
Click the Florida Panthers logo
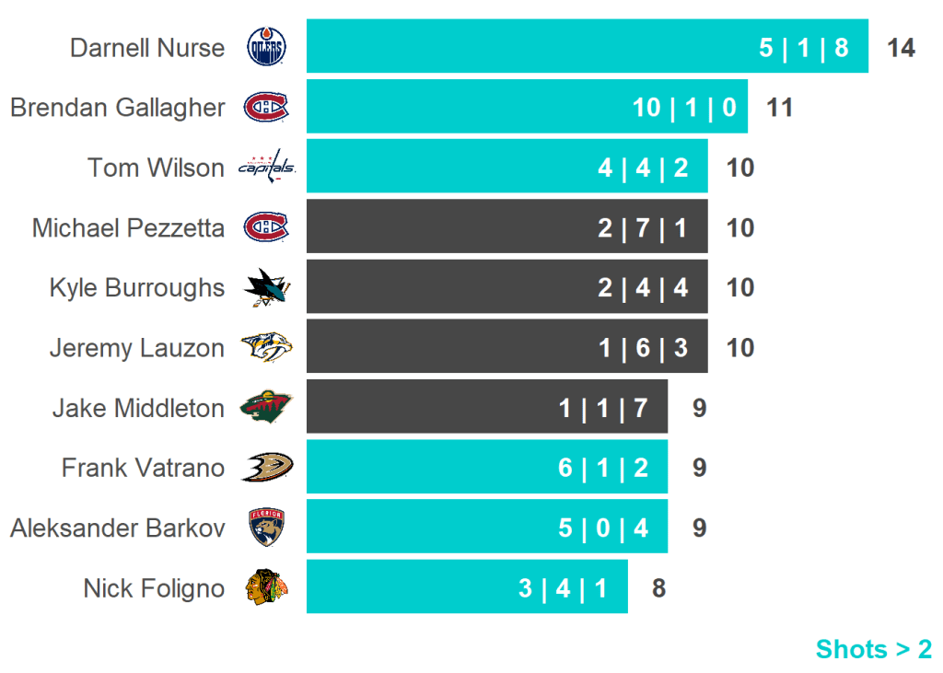click(267, 528)
